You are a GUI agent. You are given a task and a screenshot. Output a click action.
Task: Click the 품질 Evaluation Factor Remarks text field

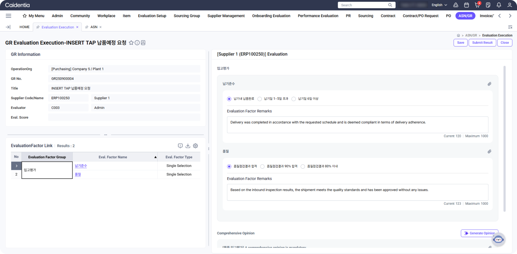pos(357,192)
